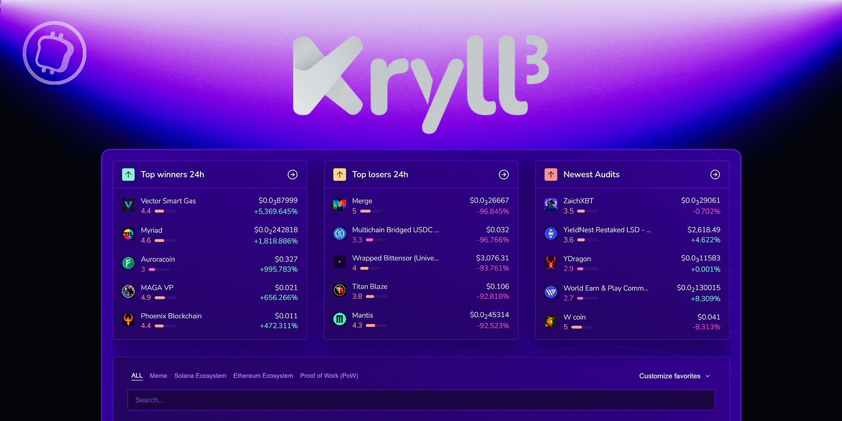The width and height of the screenshot is (842, 421).
Task: Select the Auroracoin green logo icon
Action: 128,263
